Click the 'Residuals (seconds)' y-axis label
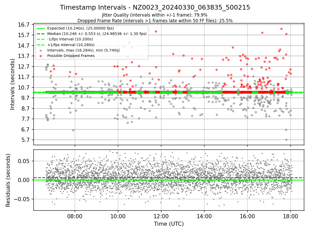310x233 pixels. pyautogui.click(x=8, y=180)
